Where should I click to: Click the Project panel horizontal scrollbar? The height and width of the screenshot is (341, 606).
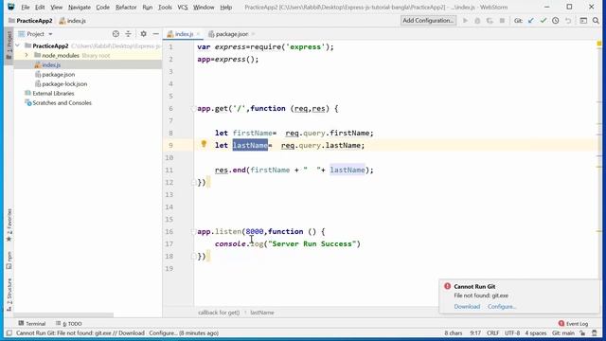(63, 315)
